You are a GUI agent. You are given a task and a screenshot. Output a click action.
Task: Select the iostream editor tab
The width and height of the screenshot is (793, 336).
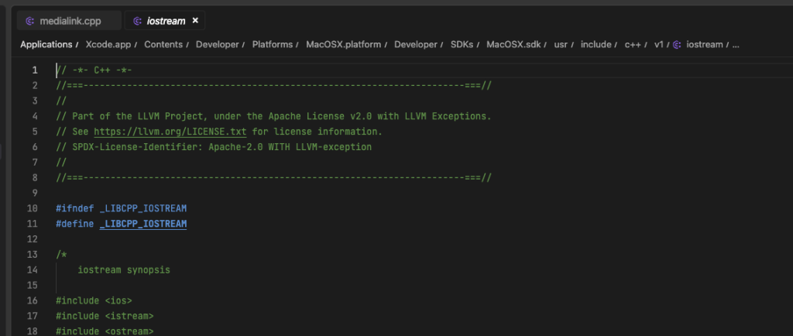pyautogui.click(x=164, y=21)
